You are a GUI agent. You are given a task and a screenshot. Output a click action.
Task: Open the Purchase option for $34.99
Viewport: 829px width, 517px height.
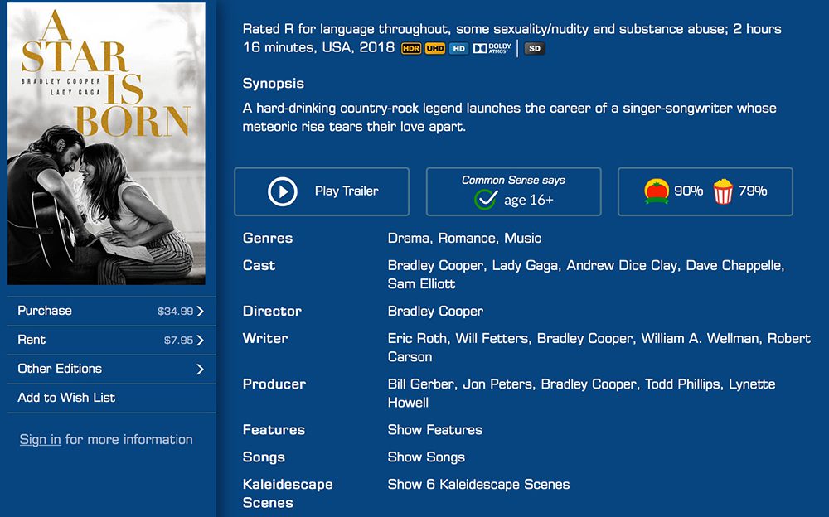point(111,311)
